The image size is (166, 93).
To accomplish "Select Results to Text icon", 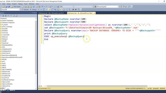I will tap(58, 10).
